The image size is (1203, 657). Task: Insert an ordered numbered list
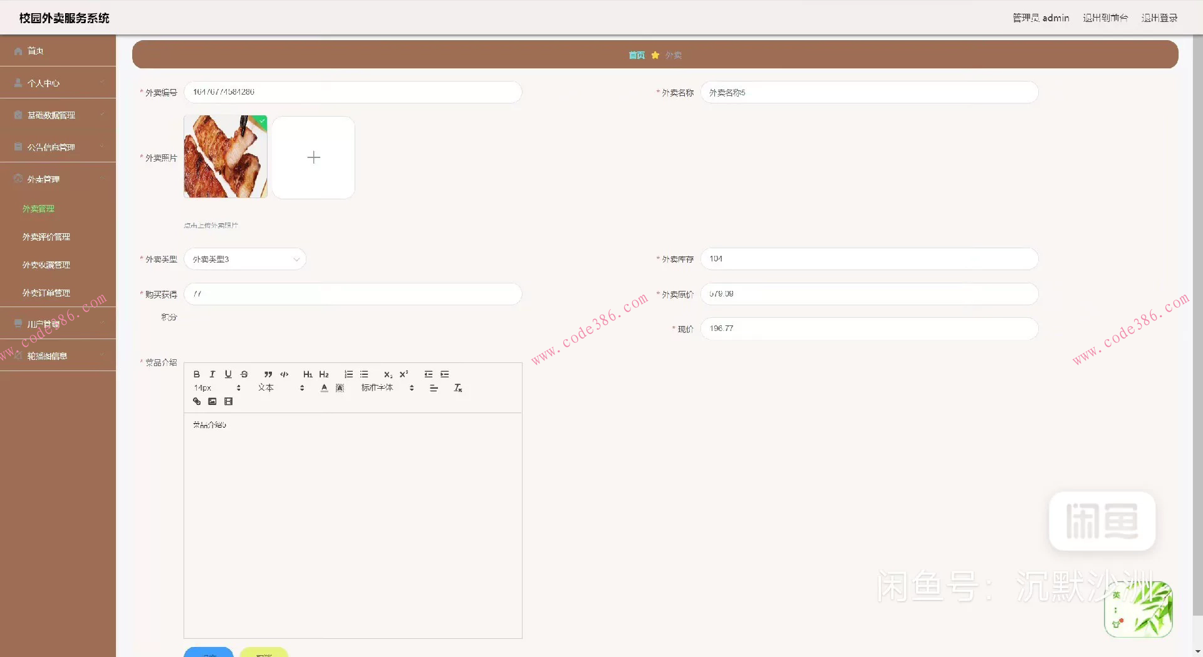[x=348, y=374]
